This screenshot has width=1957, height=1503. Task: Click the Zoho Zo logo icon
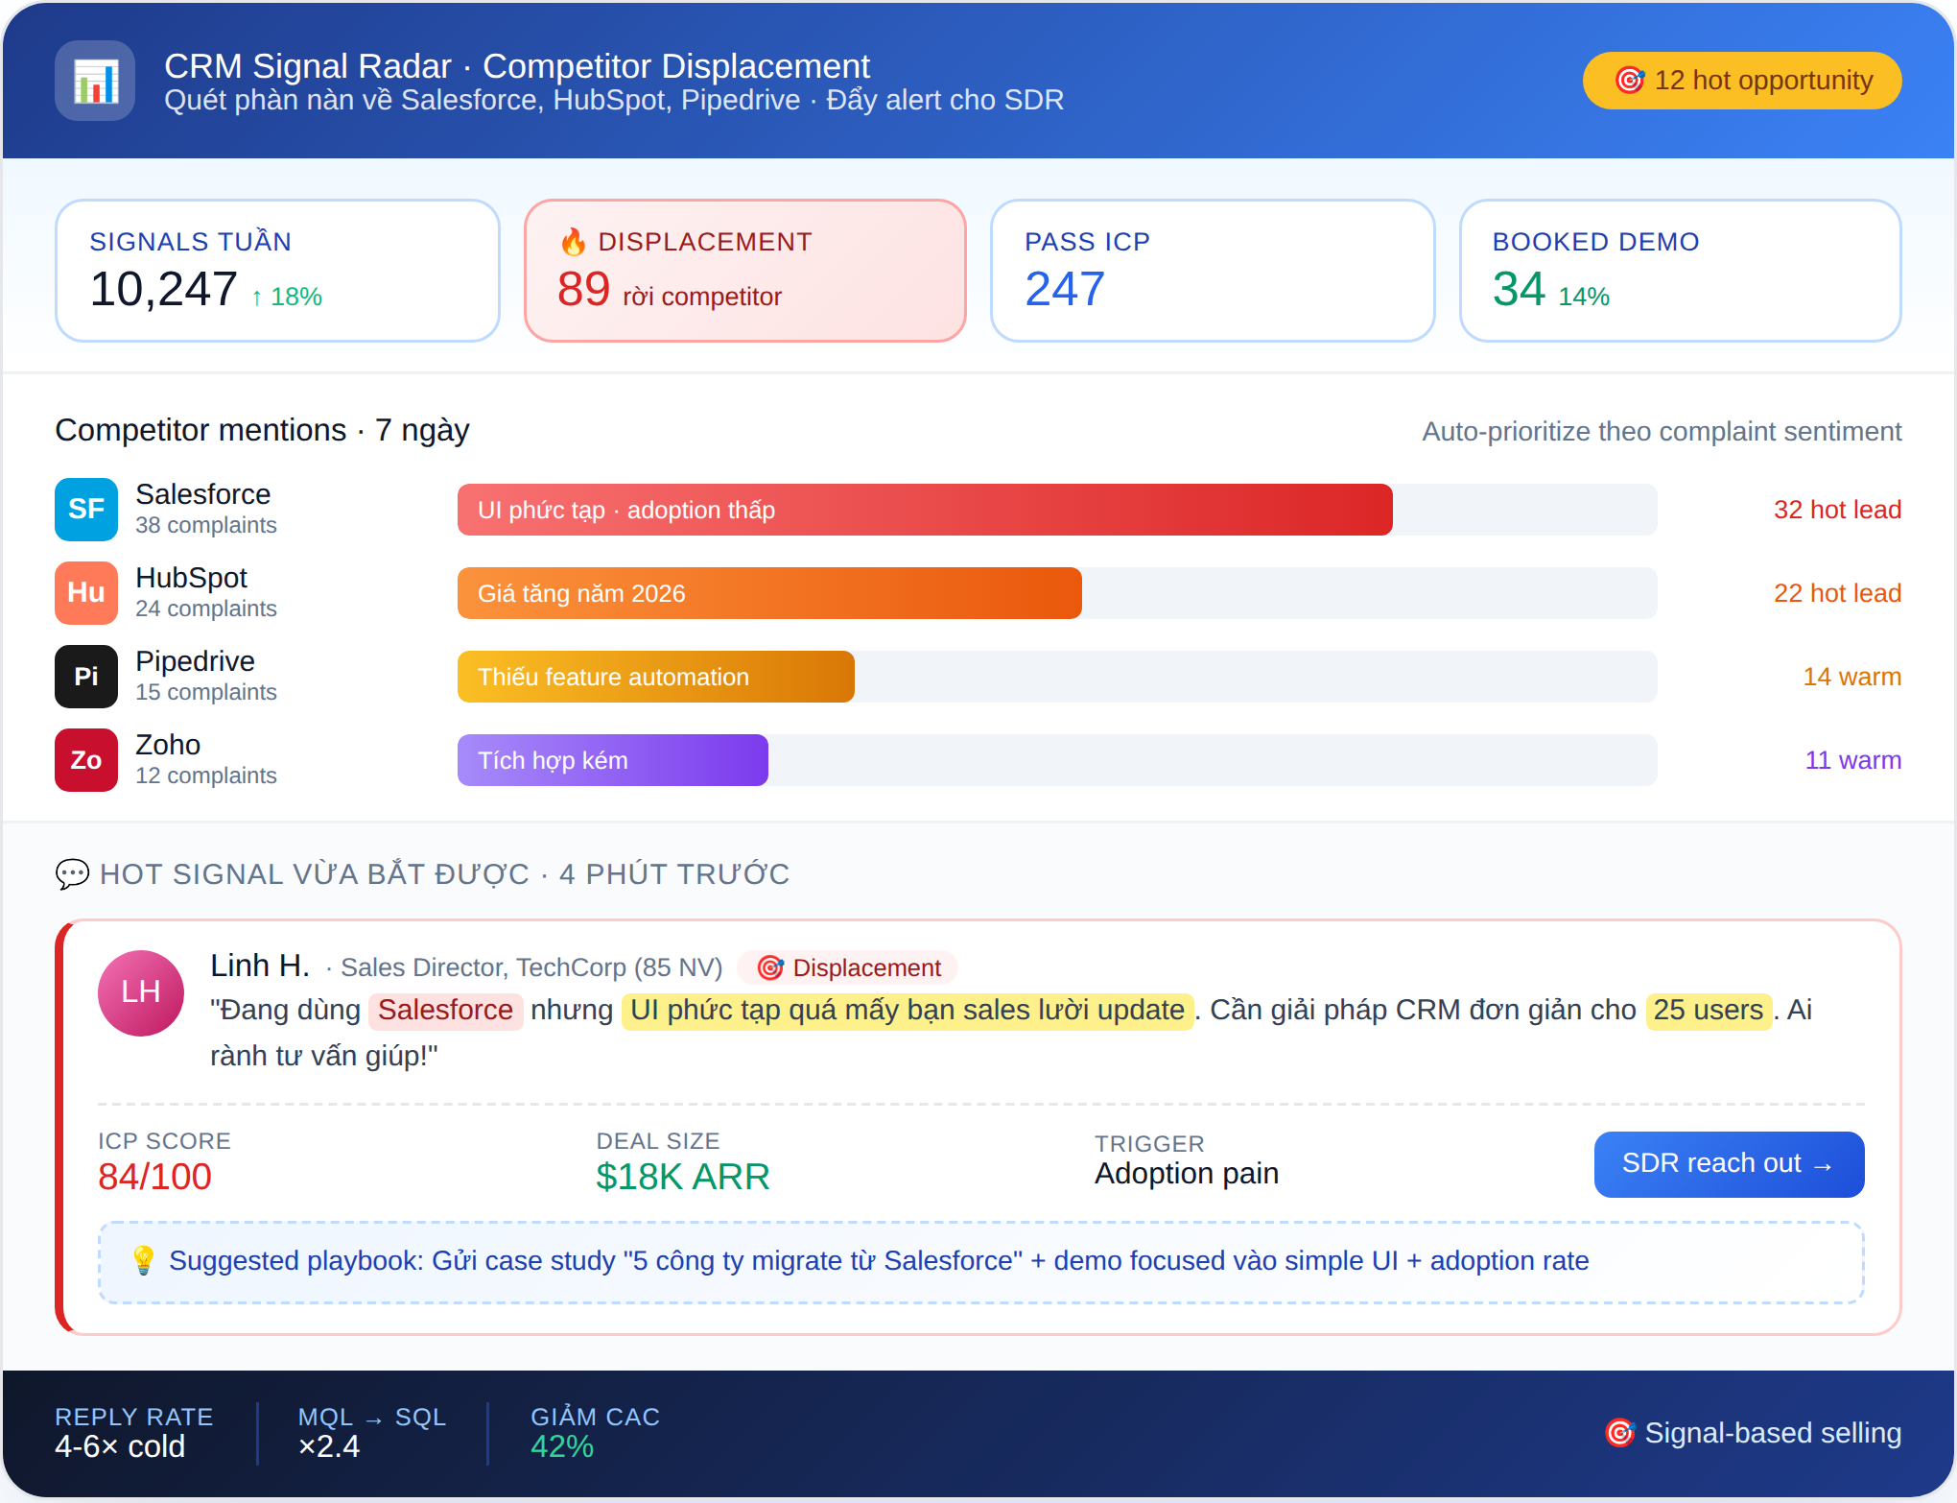coord(86,760)
